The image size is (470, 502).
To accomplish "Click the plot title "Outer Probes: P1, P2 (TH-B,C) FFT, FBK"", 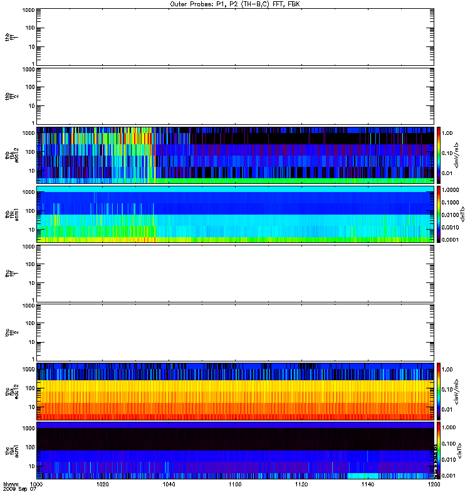I will click(x=235, y=4).
